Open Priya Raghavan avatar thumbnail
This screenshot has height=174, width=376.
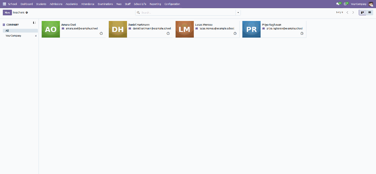pos(252,29)
